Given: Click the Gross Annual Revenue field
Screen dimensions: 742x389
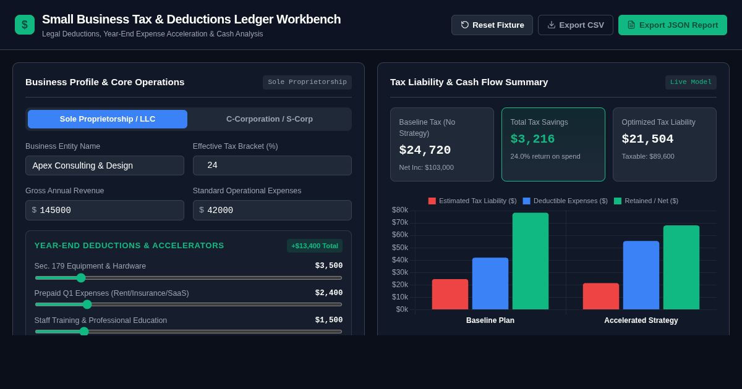Looking at the screenshot, I should tap(104, 210).
